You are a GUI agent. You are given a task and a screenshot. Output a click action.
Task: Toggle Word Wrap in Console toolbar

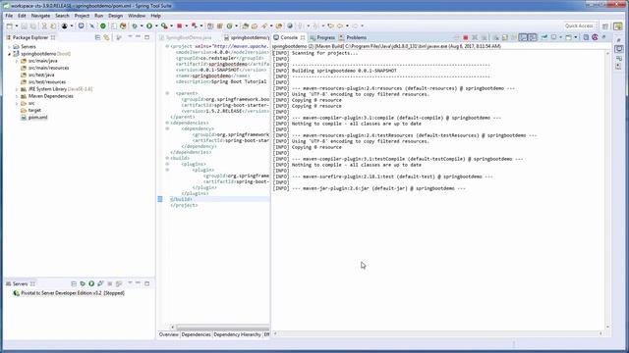(x=513, y=37)
